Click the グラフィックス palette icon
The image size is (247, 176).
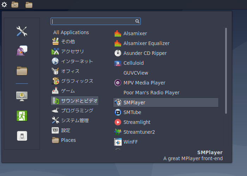coord(55,81)
